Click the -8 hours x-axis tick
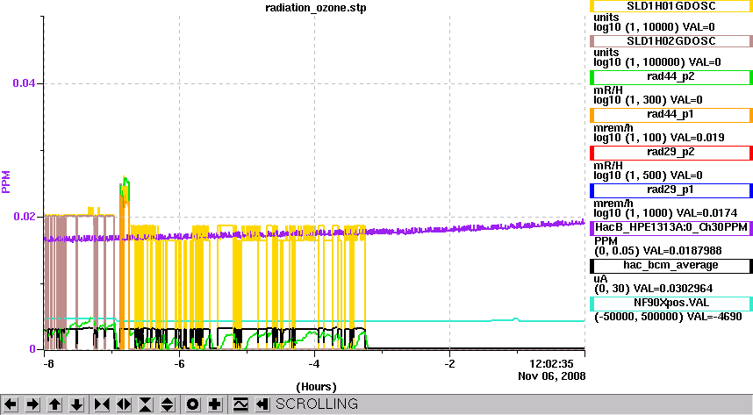This screenshot has width=753, height=415. point(48,363)
